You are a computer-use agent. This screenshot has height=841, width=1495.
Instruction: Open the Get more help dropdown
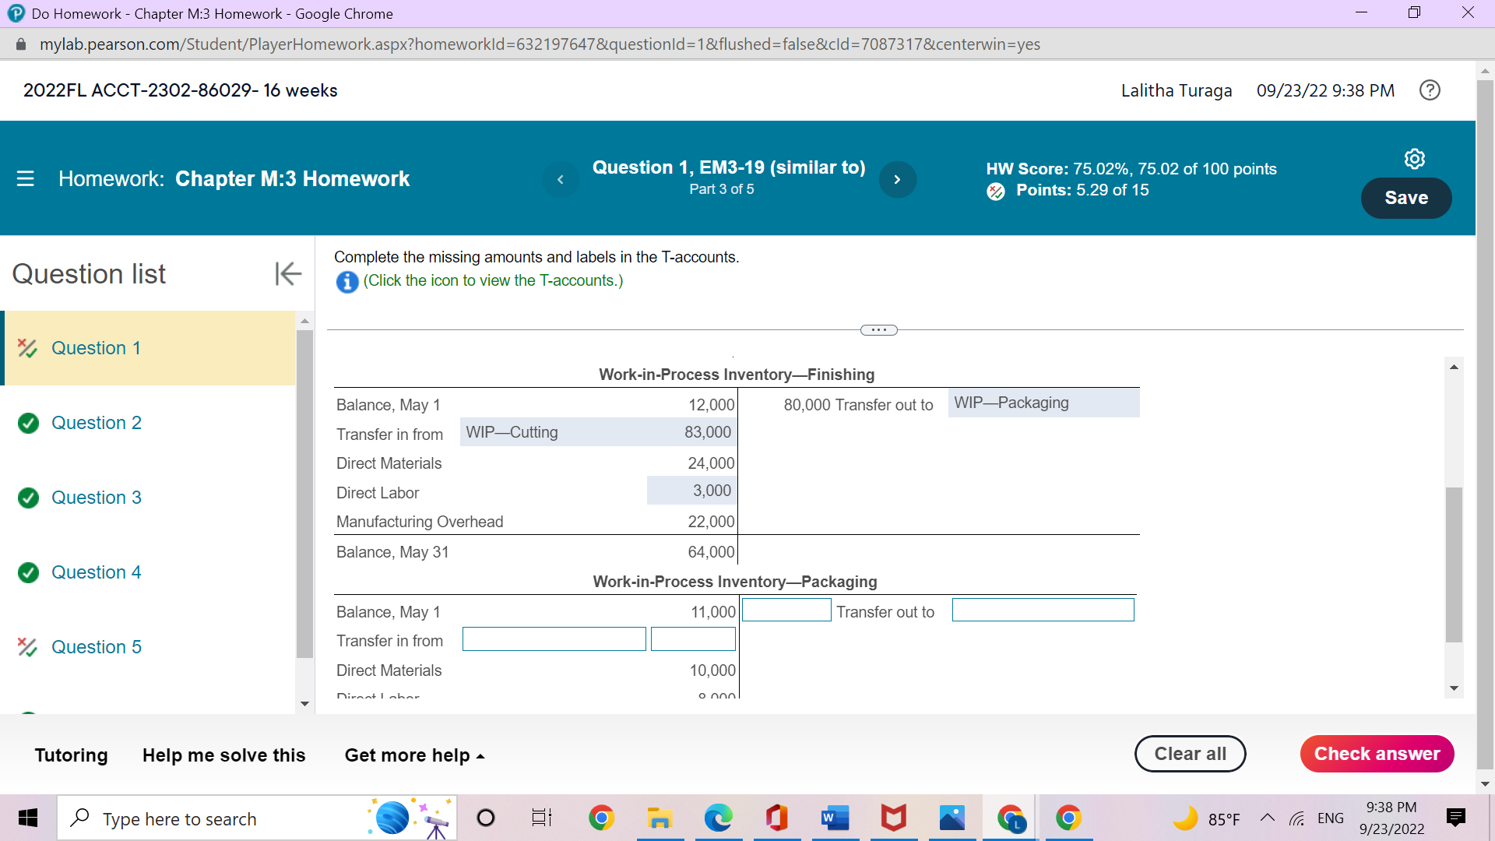413,755
